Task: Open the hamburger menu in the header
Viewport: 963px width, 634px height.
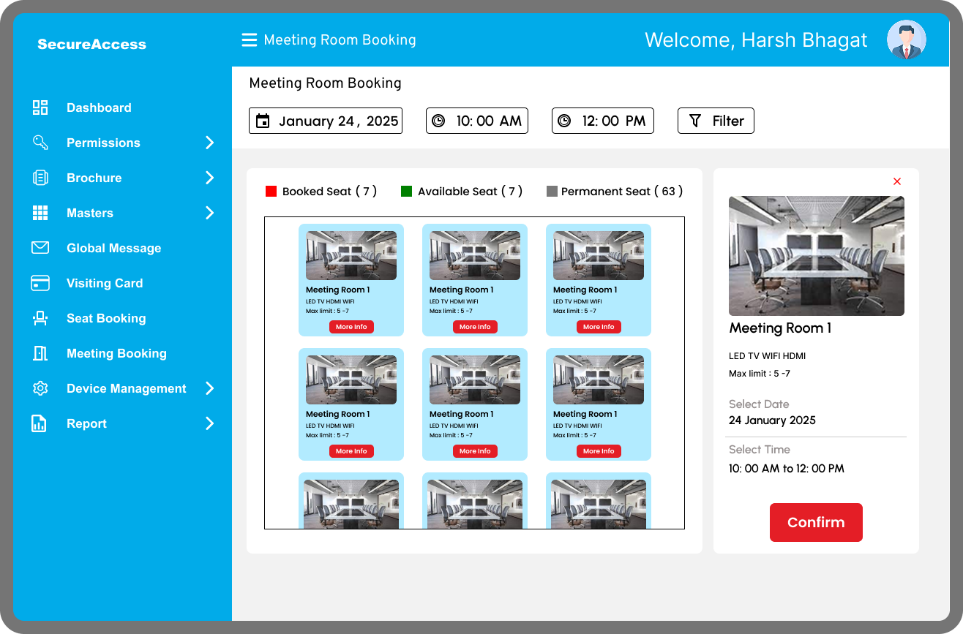Action: 249,40
